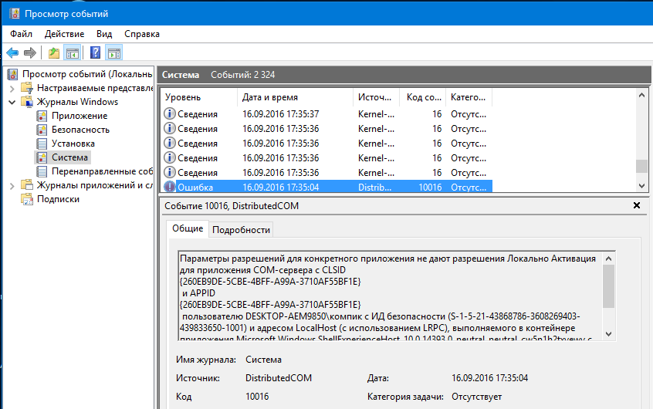653x409 pixels.
Task: Open the Файл menu
Action: coord(22,34)
